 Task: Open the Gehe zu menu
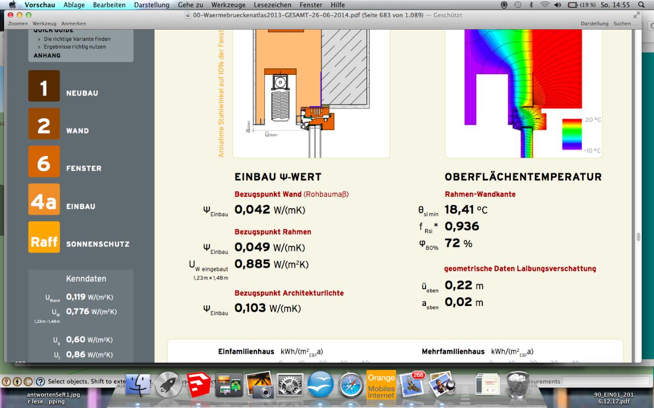click(191, 5)
